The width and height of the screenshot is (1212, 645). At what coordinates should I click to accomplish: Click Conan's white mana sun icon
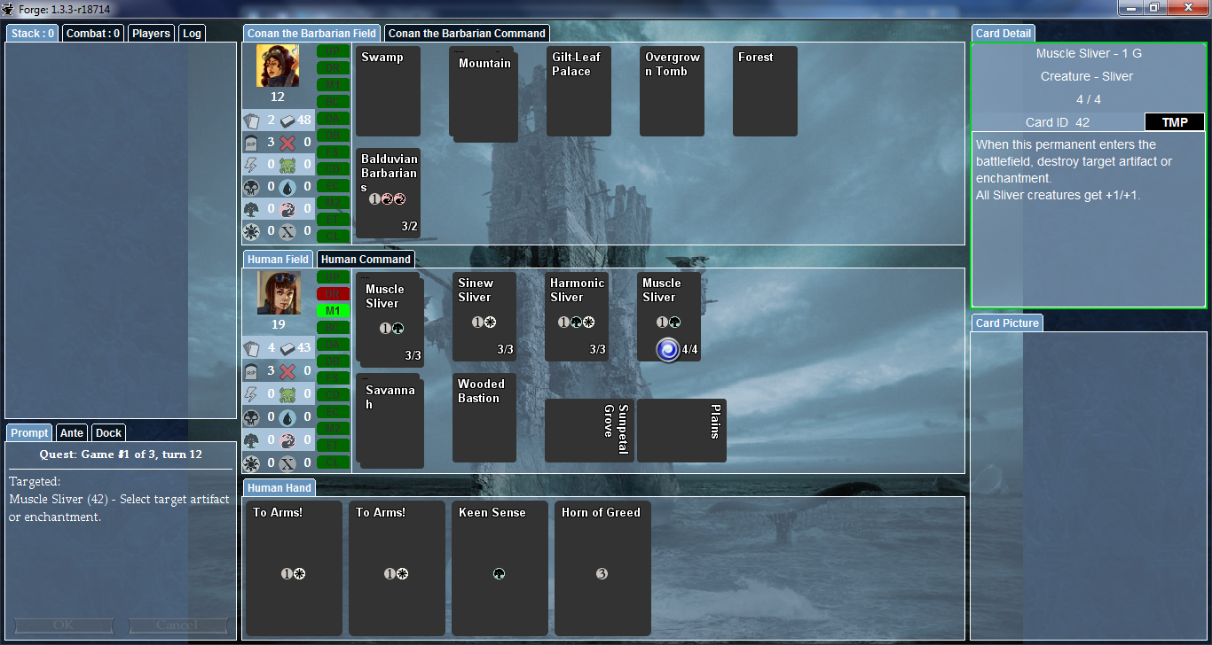[x=252, y=230]
